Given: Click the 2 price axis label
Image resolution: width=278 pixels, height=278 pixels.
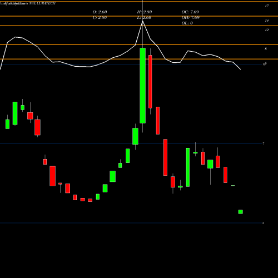Looking at the screenshot, I should [x=263, y=223].
